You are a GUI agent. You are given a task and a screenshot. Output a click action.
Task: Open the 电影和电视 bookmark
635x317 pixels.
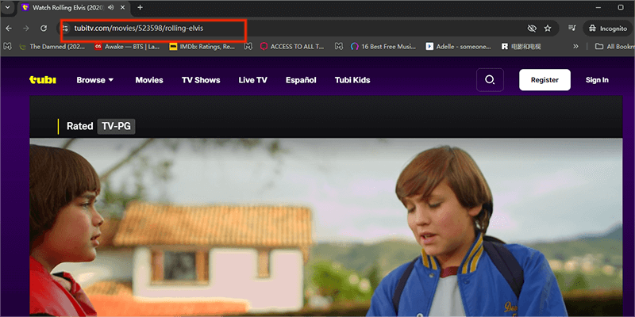tap(521, 47)
